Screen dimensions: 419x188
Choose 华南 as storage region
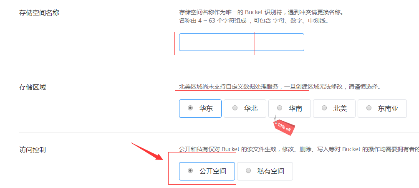289,109
